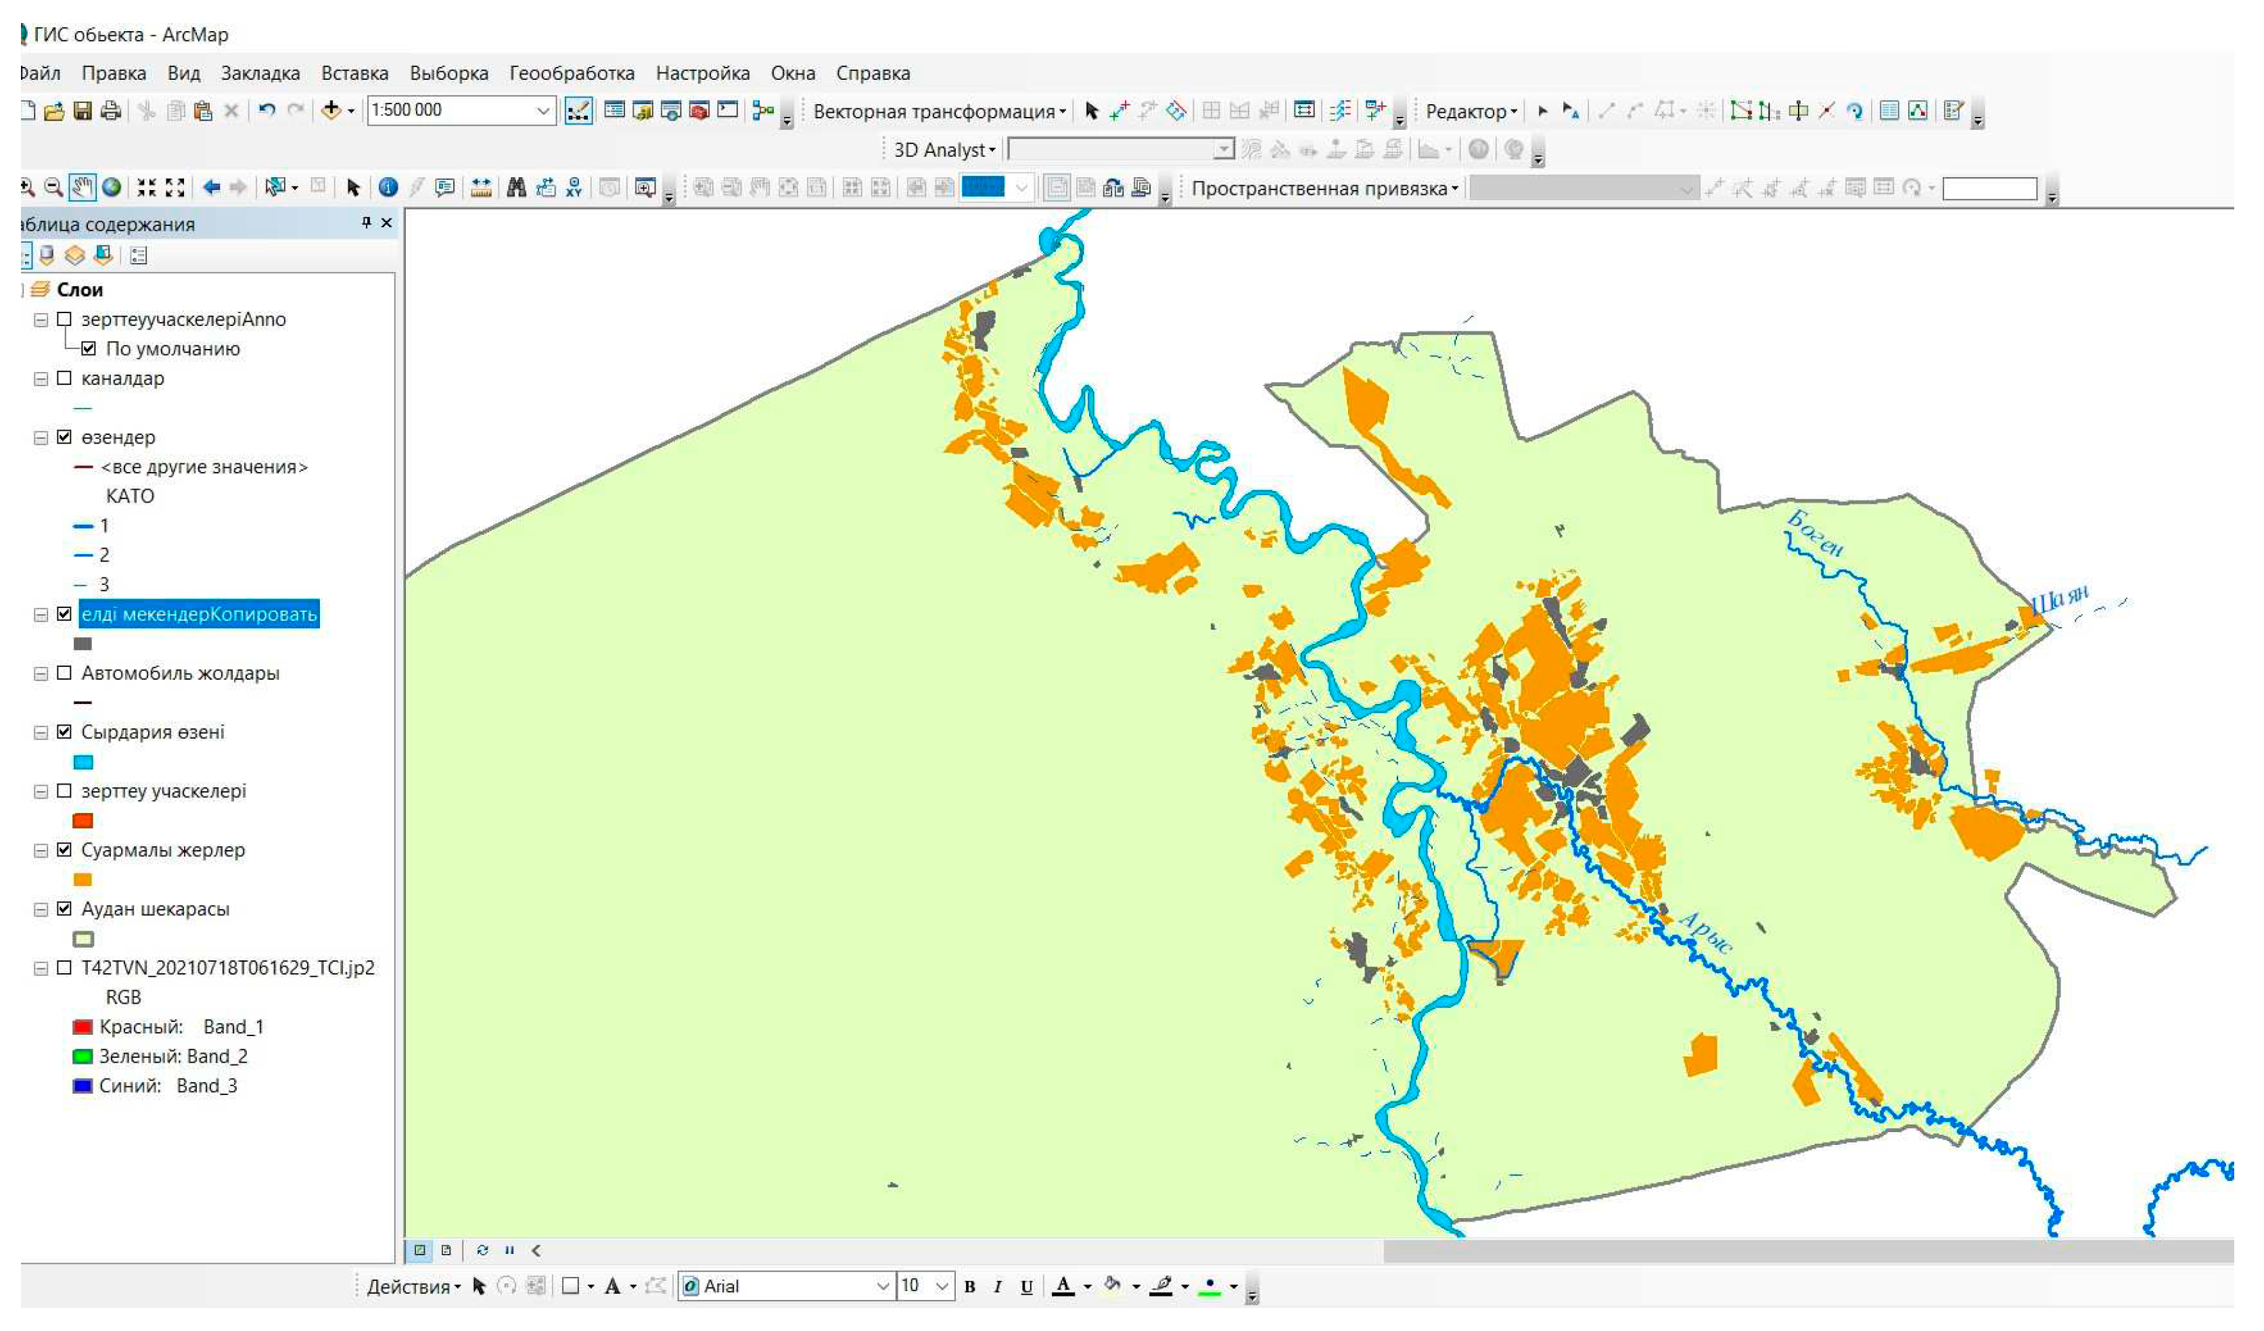Click the Go To XY tool
The image size is (2264, 1331).
574,188
